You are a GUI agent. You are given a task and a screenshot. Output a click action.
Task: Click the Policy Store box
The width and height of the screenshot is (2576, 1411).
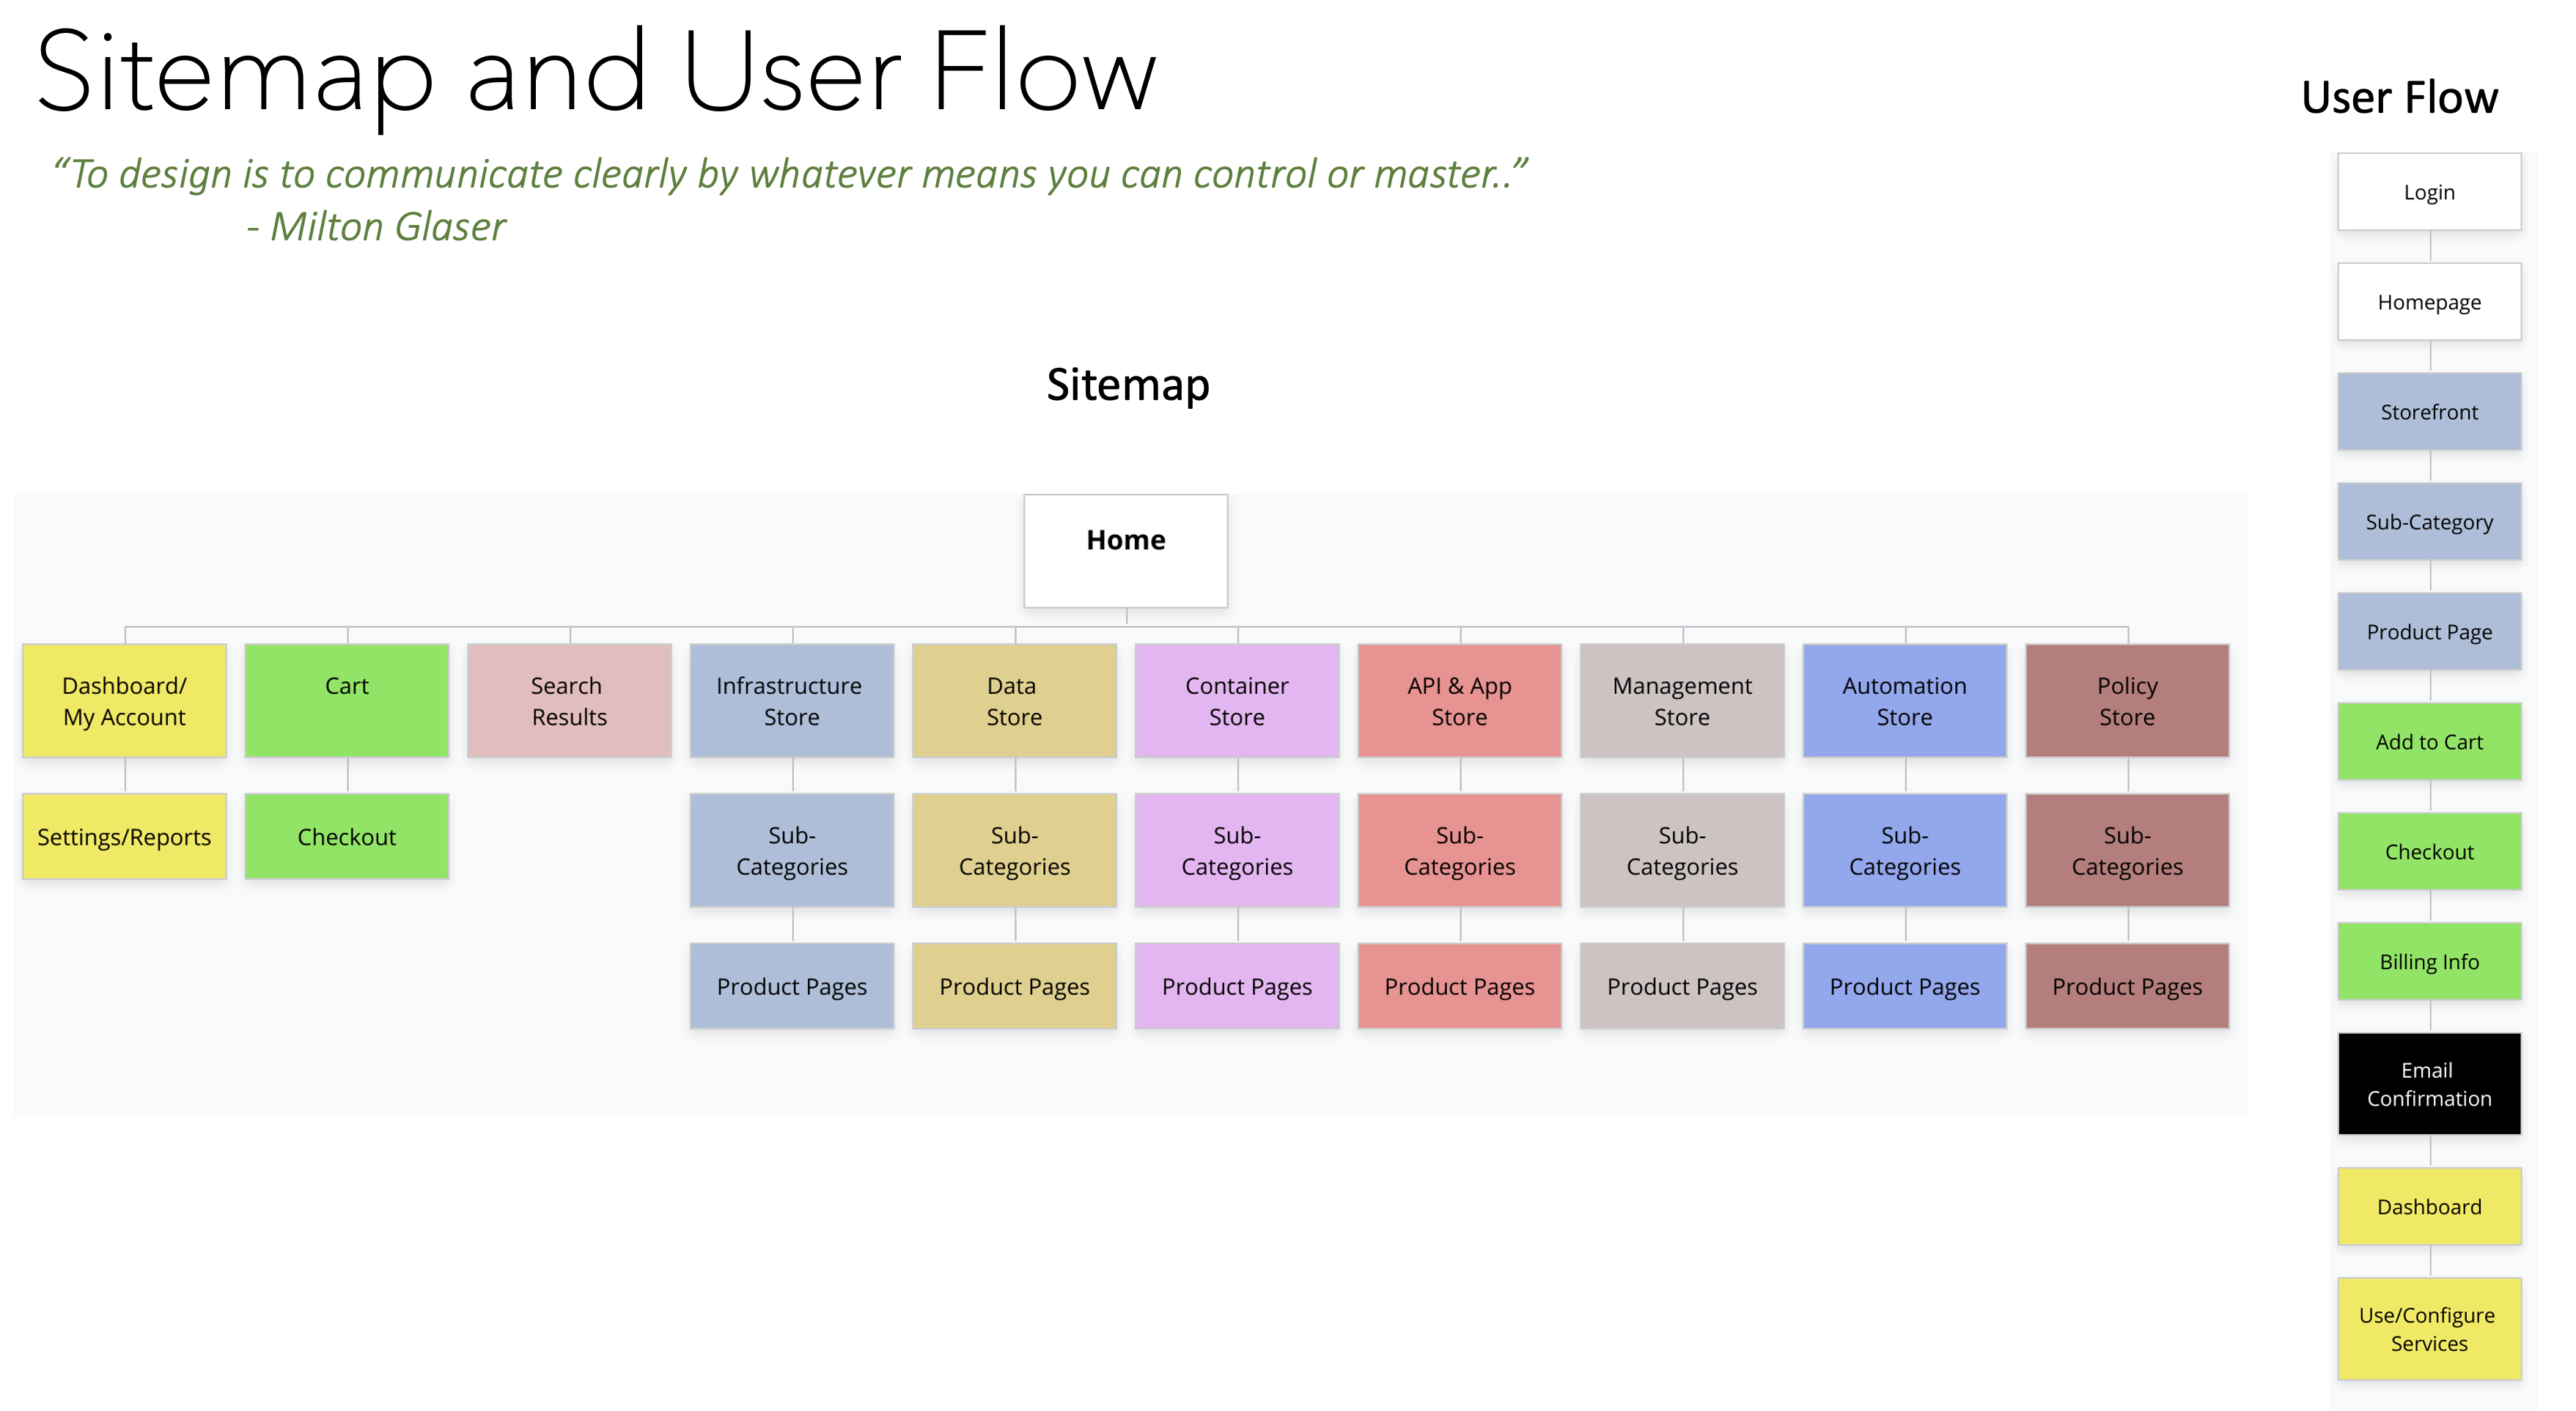pos(2127,700)
